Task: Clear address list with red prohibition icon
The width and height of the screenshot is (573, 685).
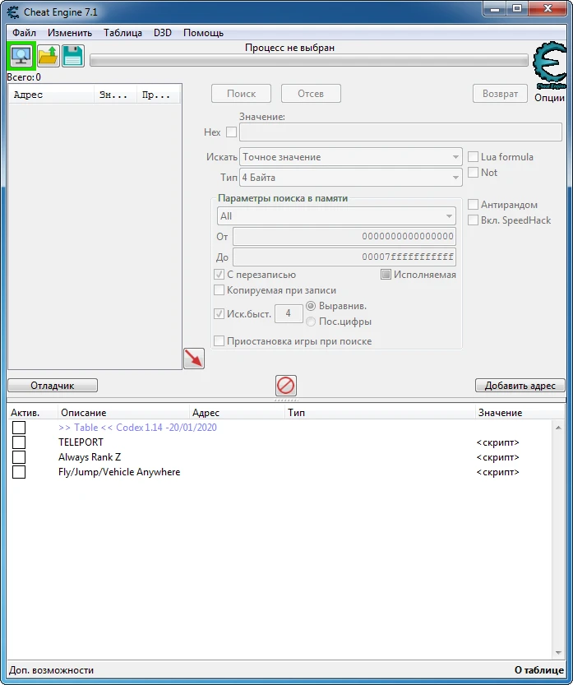Action: (286, 386)
